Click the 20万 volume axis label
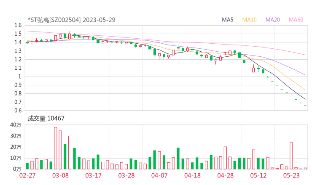The height and width of the screenshot is (185, 312). point(16,147)
